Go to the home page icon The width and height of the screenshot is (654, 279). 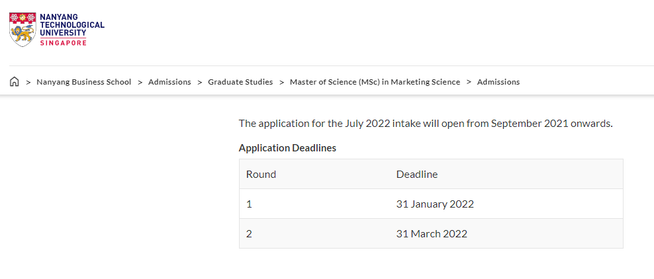[x=14, y=81]
